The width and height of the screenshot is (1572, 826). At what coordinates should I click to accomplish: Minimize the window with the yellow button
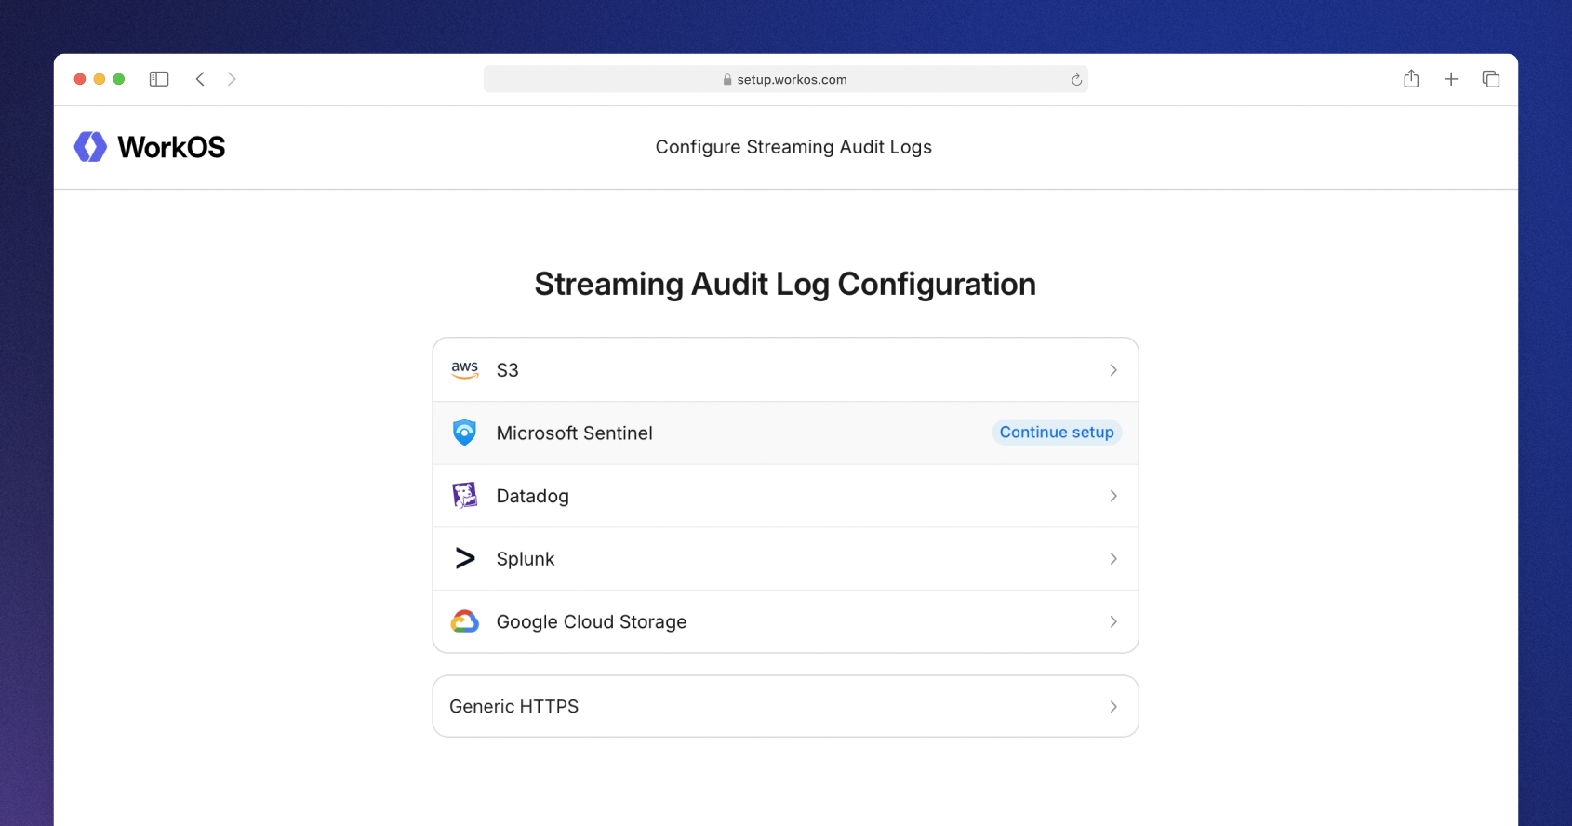100,79
